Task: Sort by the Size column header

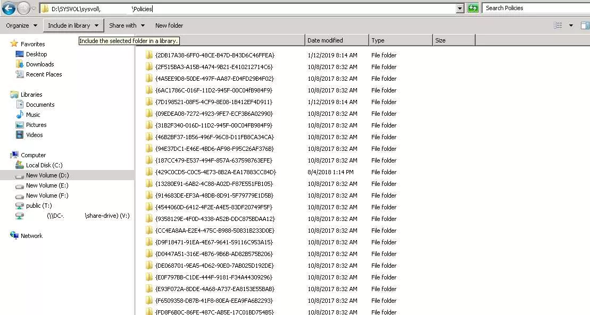Action: 454,40
